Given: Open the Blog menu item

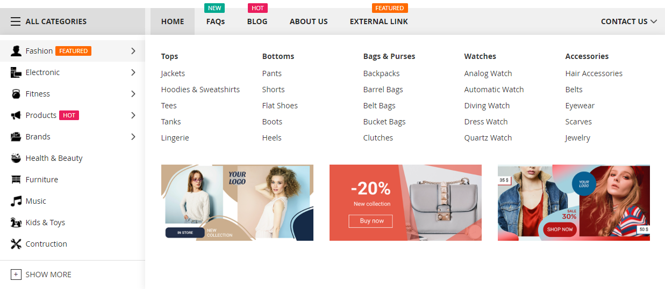Looking at the screenshot, I should 257,21.
